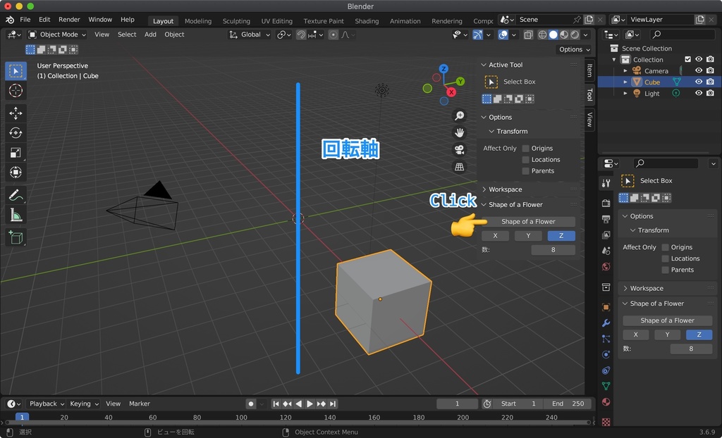The height and width of the screenshot is (438, 722).
Task: Open Modifier Properties with the wrench icon
Action: click(606, 323)
